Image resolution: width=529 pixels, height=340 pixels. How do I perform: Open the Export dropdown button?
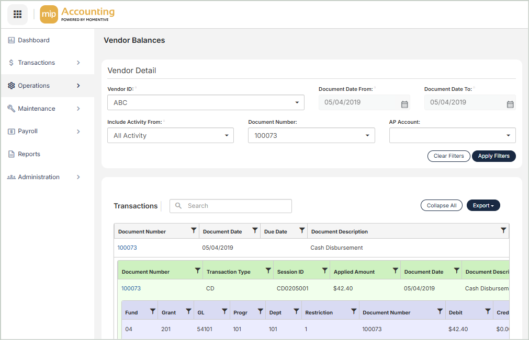tap(483, 206)
